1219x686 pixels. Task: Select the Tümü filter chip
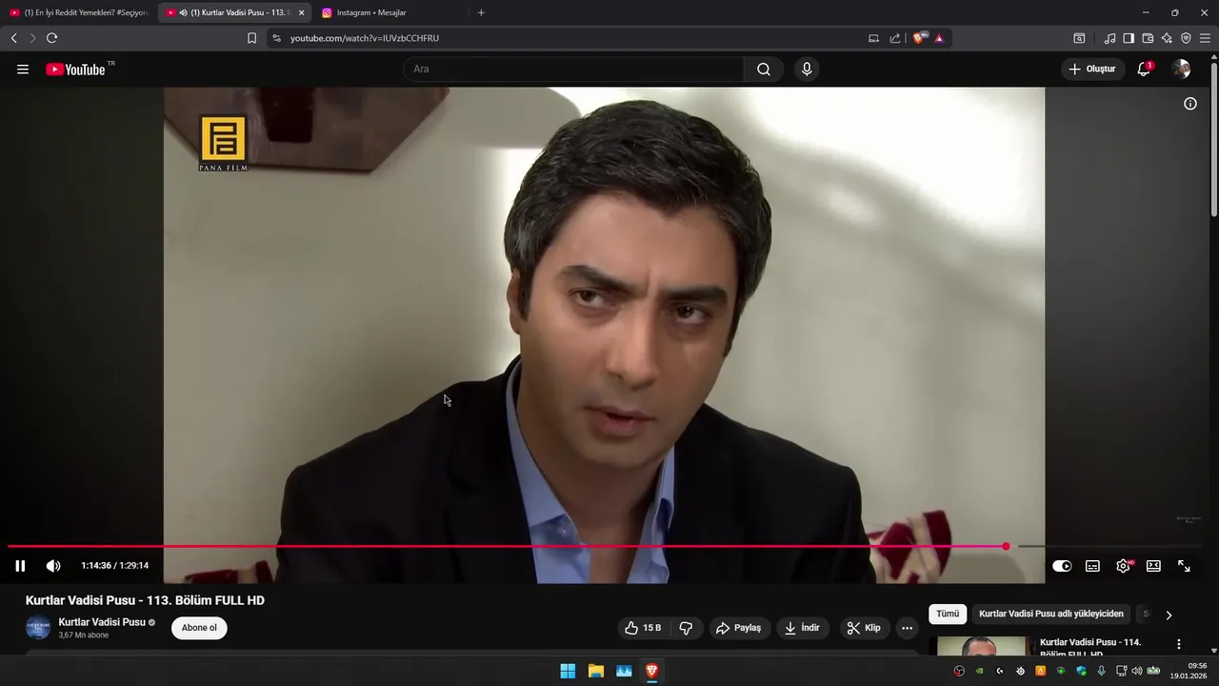[x=948, y=615]
